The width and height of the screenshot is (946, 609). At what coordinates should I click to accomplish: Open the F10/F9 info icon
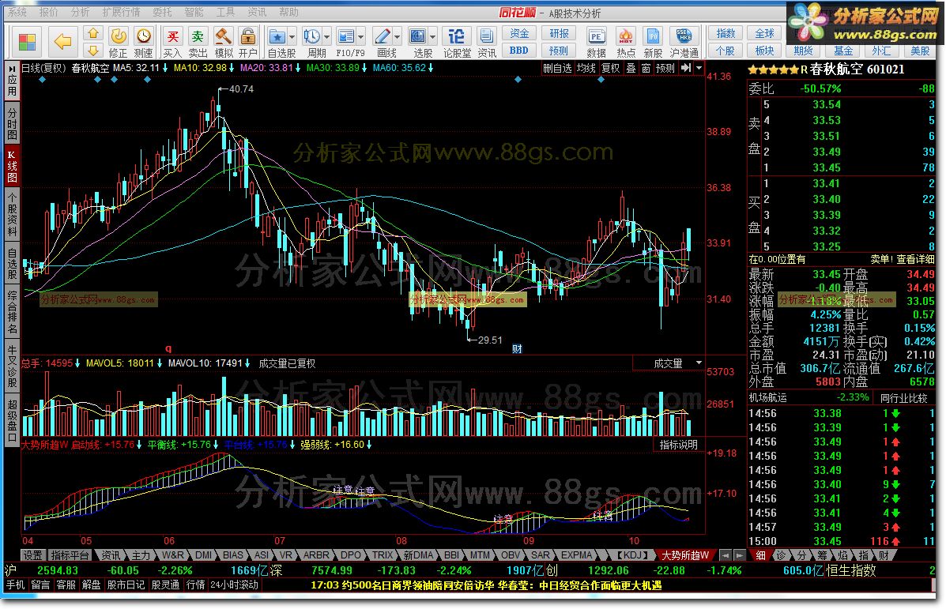pyautogui.click(x=346, y=37)
